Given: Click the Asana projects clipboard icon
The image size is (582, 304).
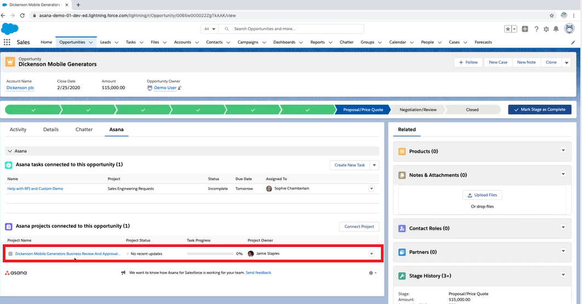Looking at the screenshot, I should [x=9, y=226].
